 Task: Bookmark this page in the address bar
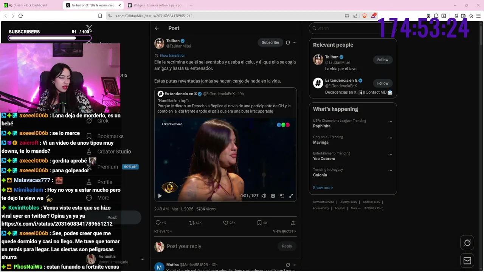point(100,16)
